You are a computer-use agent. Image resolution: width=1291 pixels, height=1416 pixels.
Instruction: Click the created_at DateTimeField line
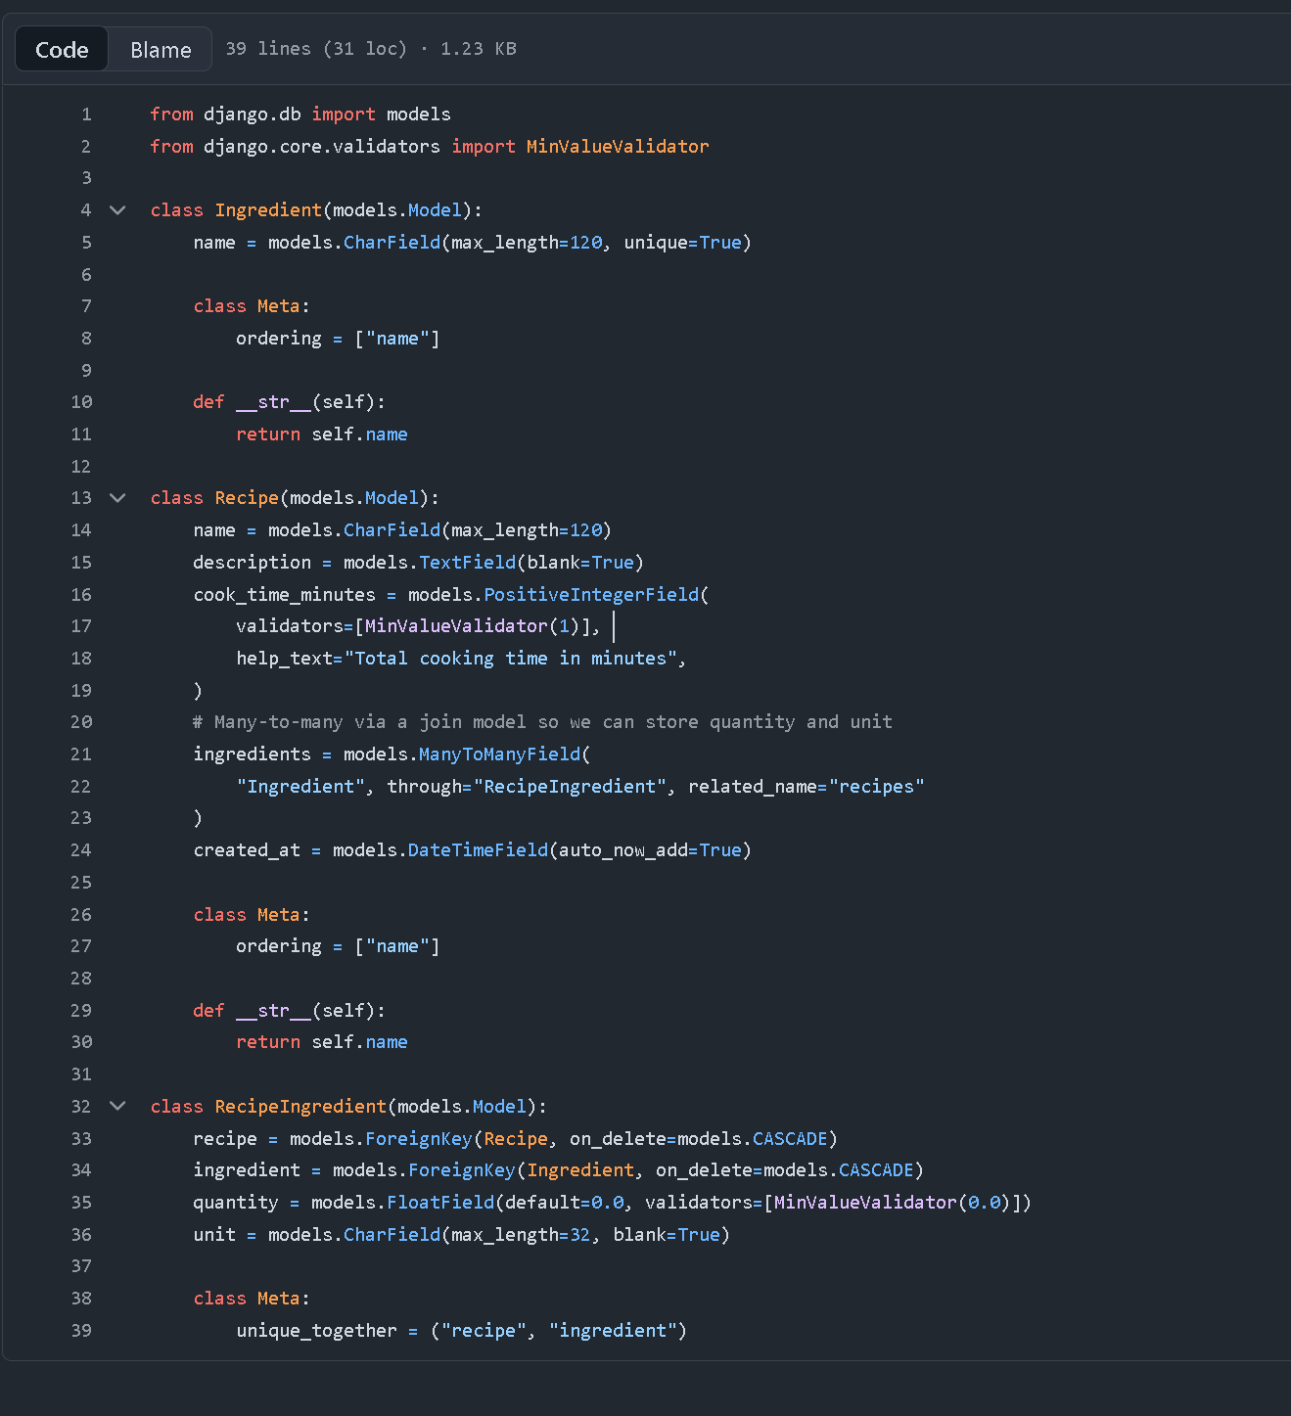pos(470,849)
